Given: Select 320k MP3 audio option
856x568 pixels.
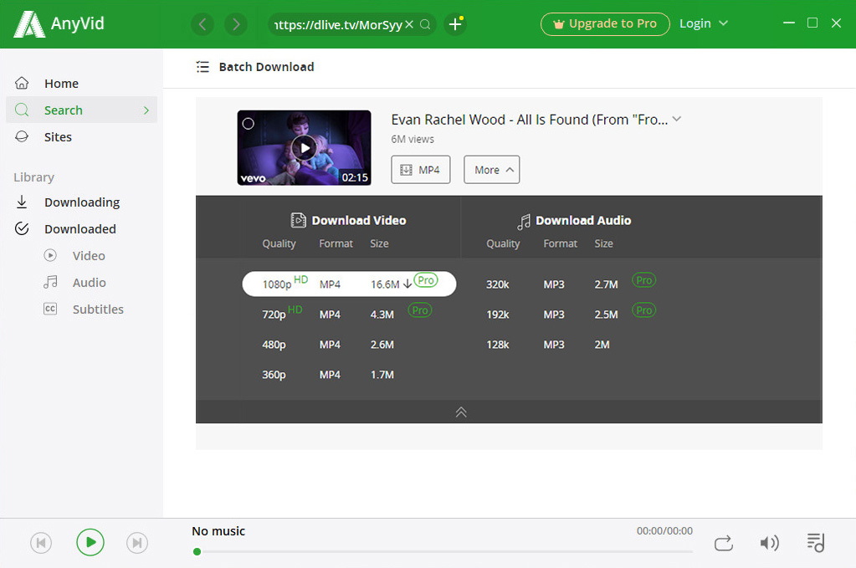Looking at the screenshot, I should pyautogui.click(x=571, y=284).
